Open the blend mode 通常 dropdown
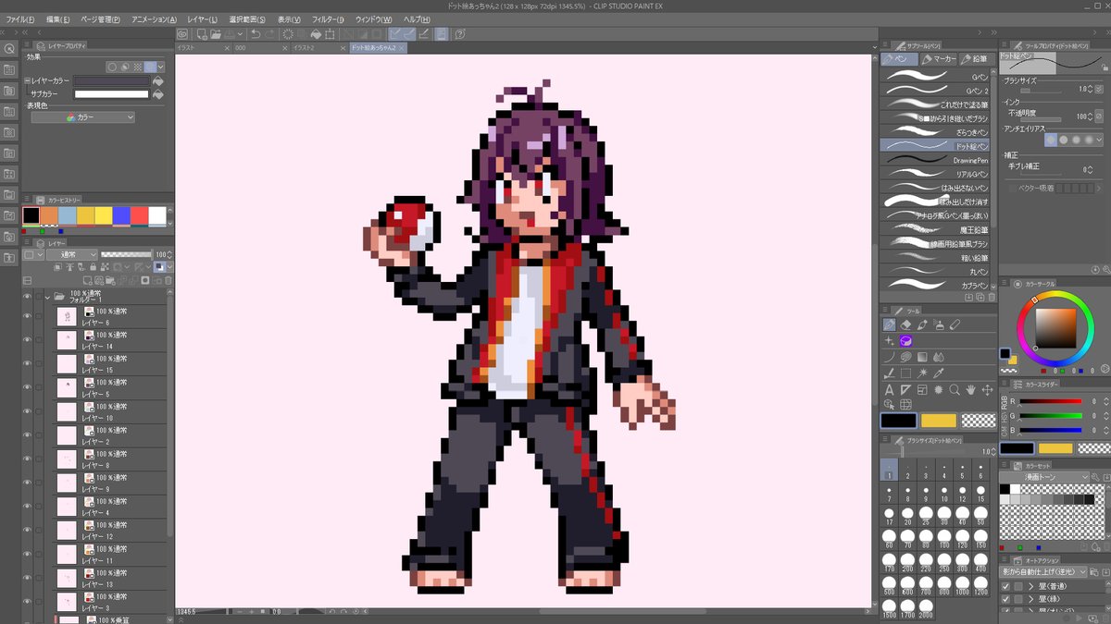 [x=71, y=254]
